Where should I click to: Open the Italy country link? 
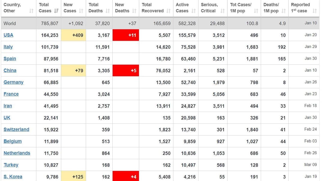8,47
